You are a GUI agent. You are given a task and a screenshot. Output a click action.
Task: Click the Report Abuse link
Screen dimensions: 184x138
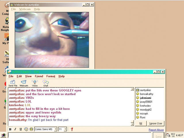[156, 130]
